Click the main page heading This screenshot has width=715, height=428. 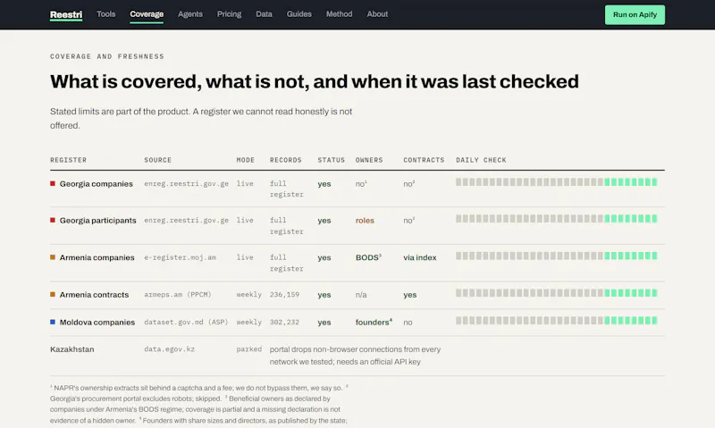pos(315,81)
